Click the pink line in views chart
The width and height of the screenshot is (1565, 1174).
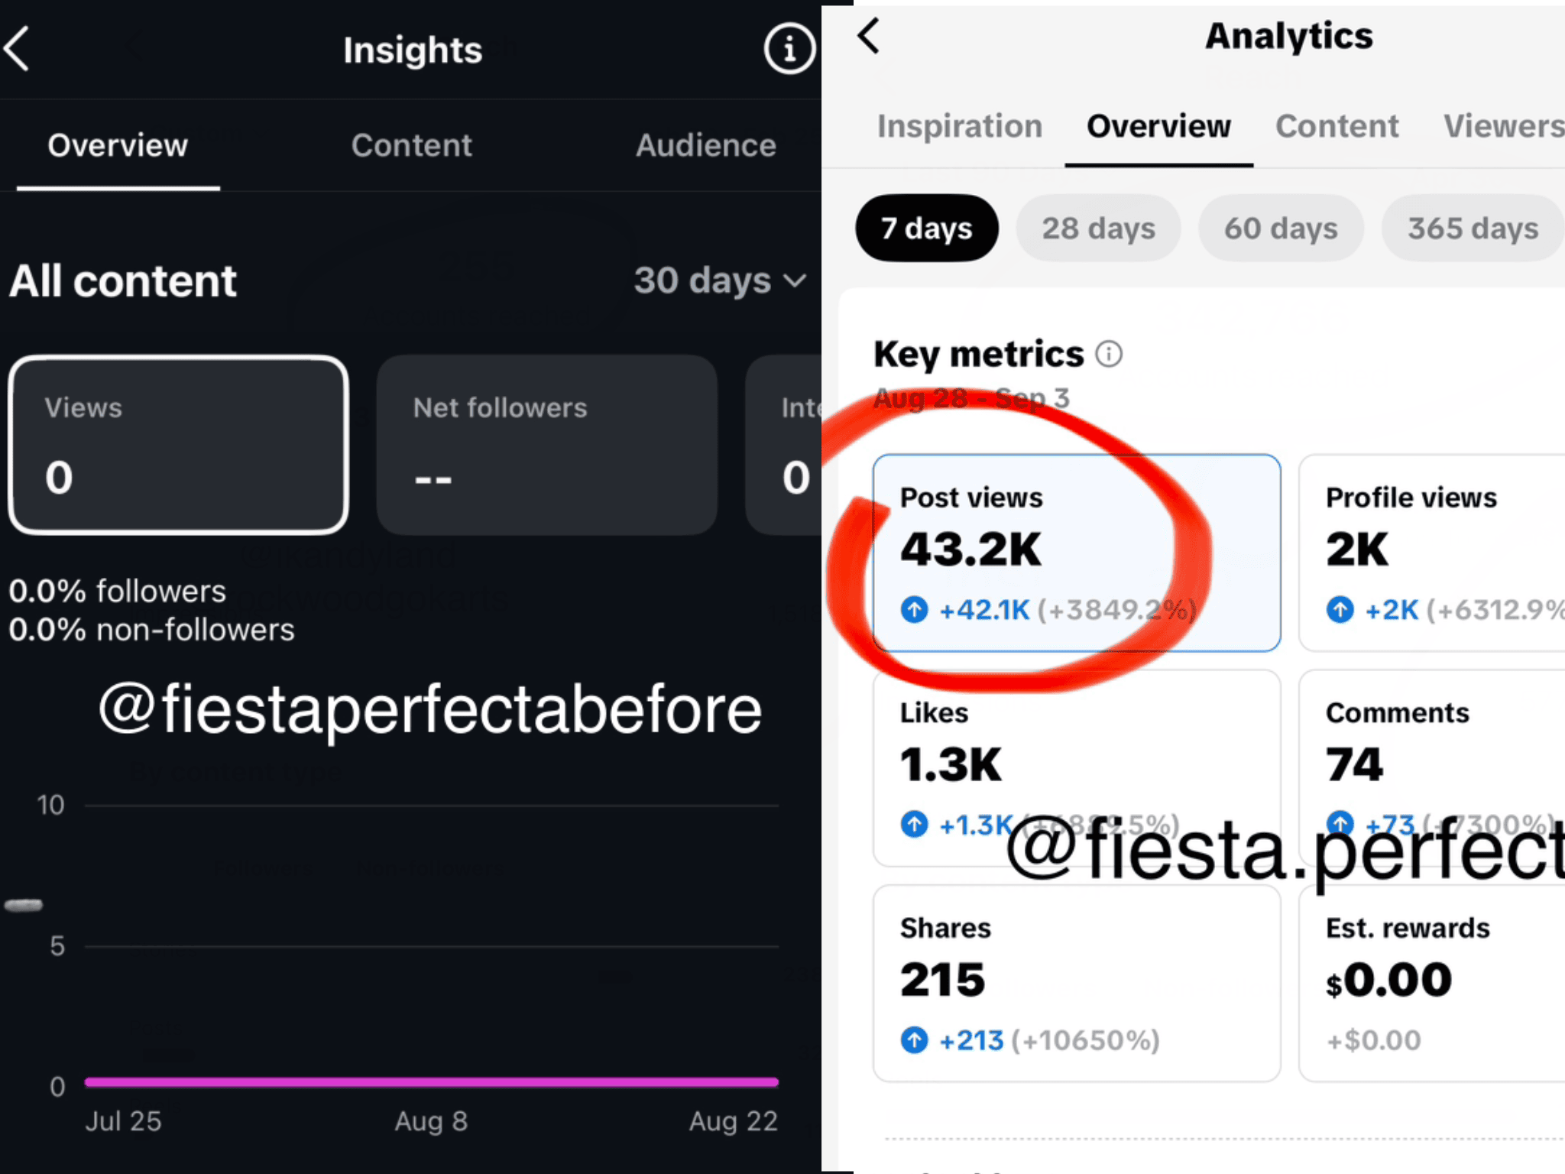pos(432,1082)
